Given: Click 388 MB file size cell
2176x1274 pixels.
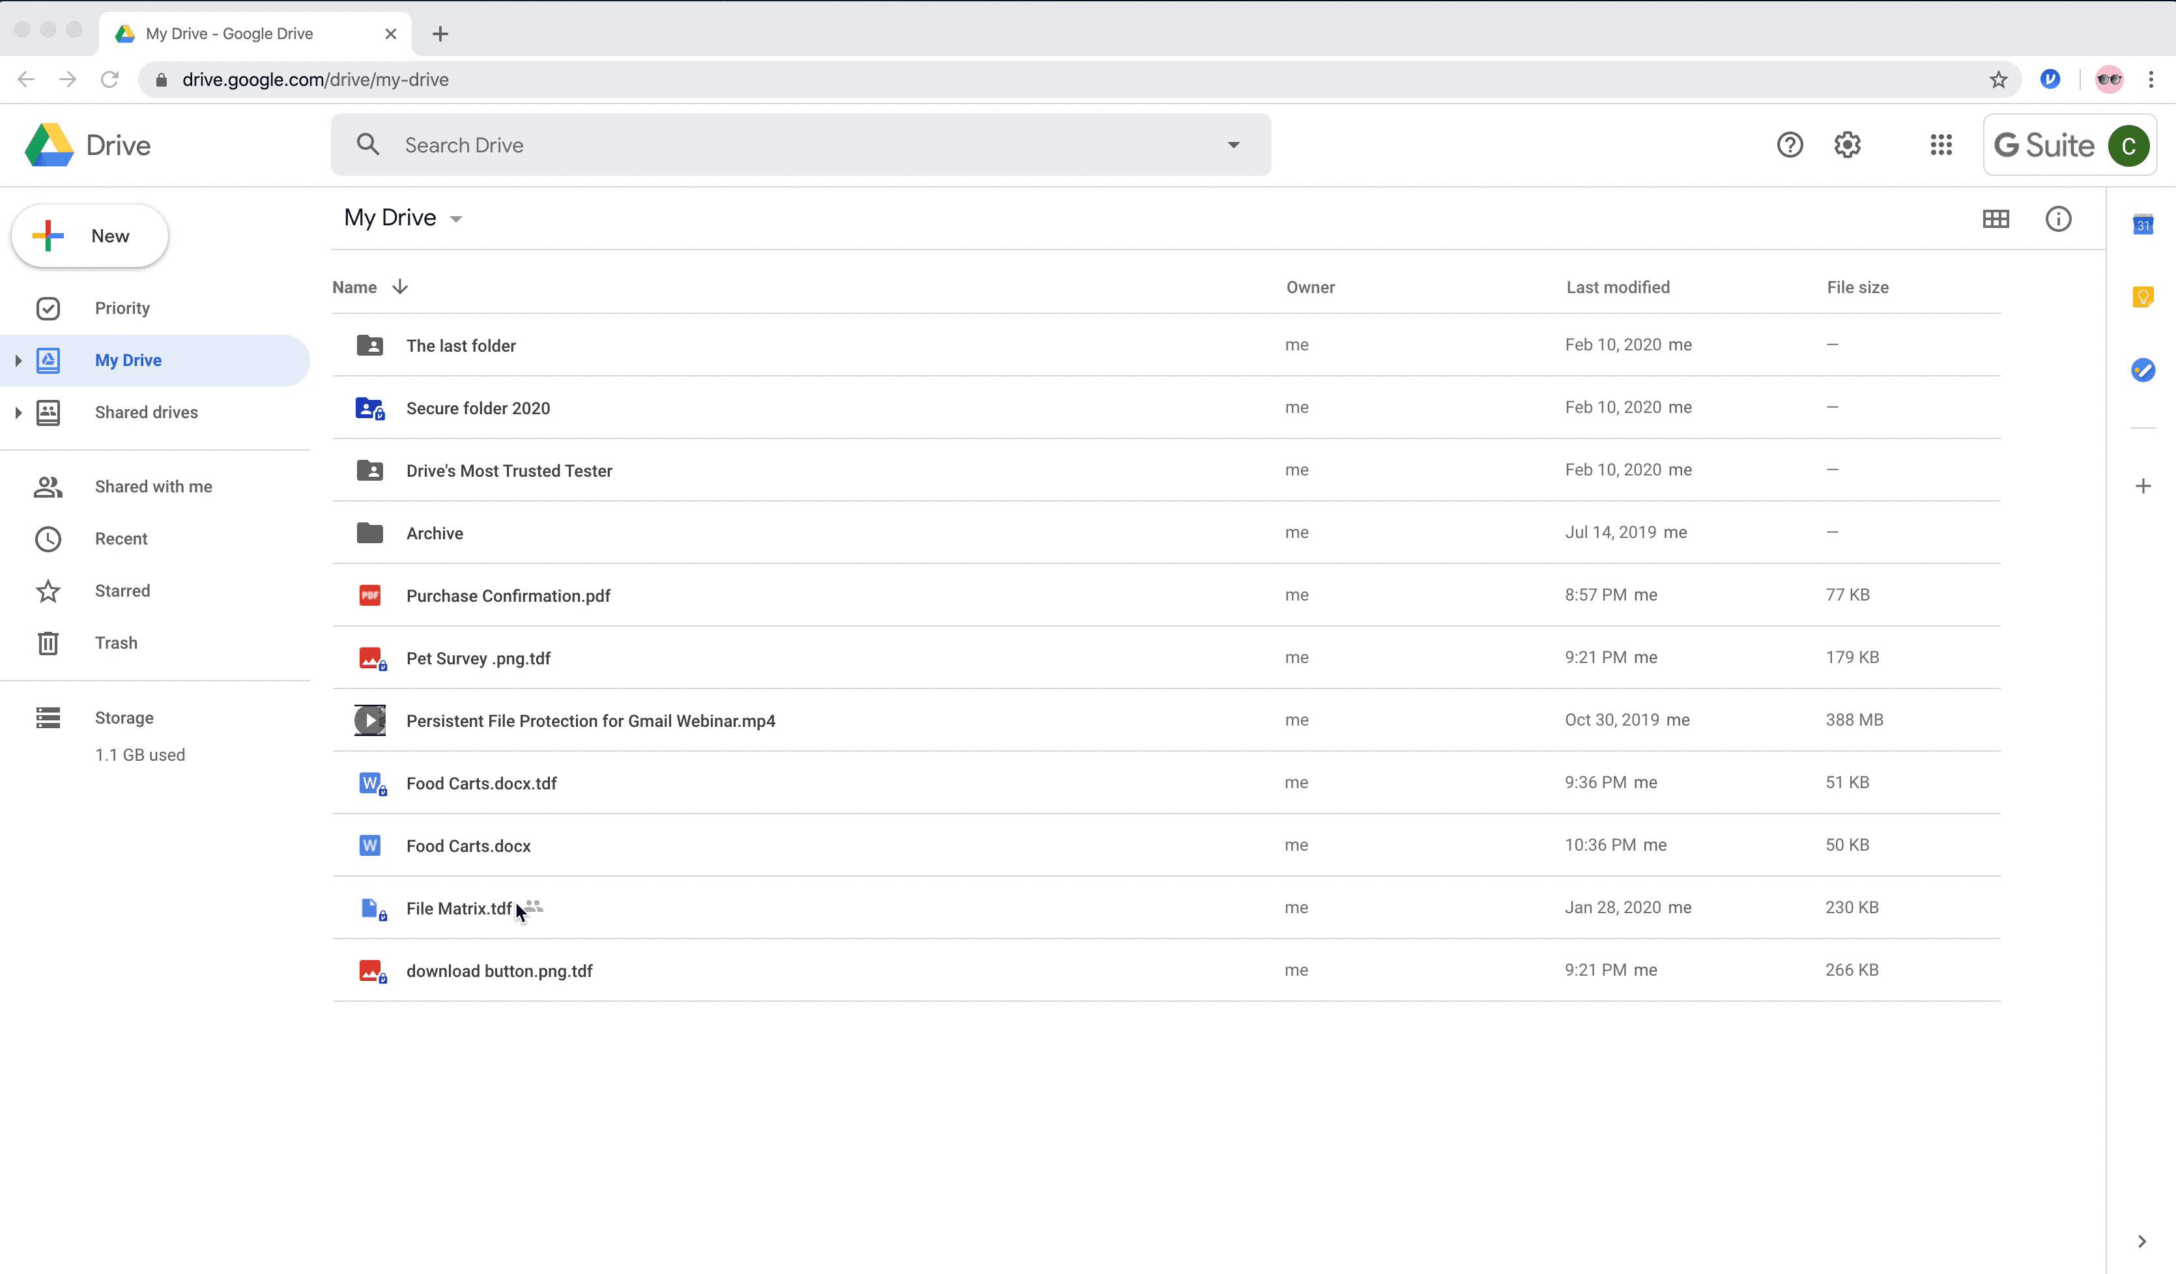Looking at the screenshot, I should 1854,720.
